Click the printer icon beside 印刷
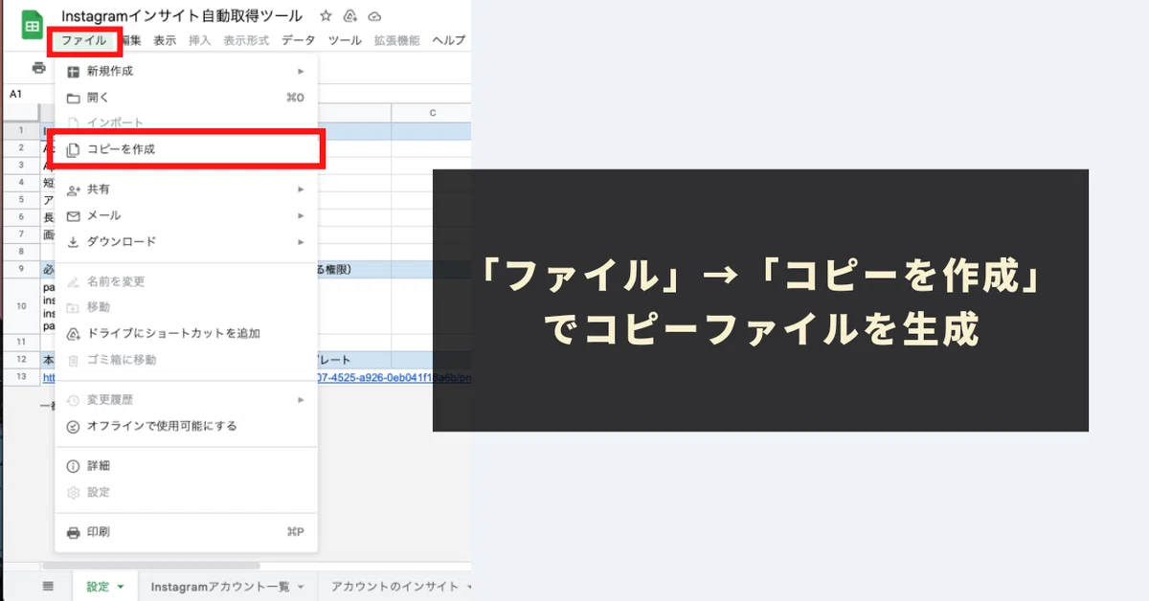Image resolution: width=1149 pixels, height=601 pixels. [73, 532]
